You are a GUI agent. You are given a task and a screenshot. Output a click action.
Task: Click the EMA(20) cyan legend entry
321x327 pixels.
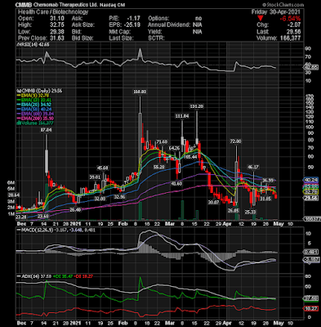click(34, 105)
